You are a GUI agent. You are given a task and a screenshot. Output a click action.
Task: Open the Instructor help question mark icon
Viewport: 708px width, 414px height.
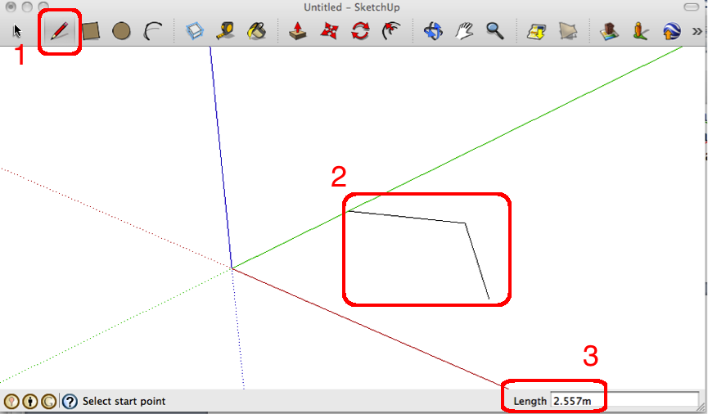pyautogui.click(x=70, y=402)
